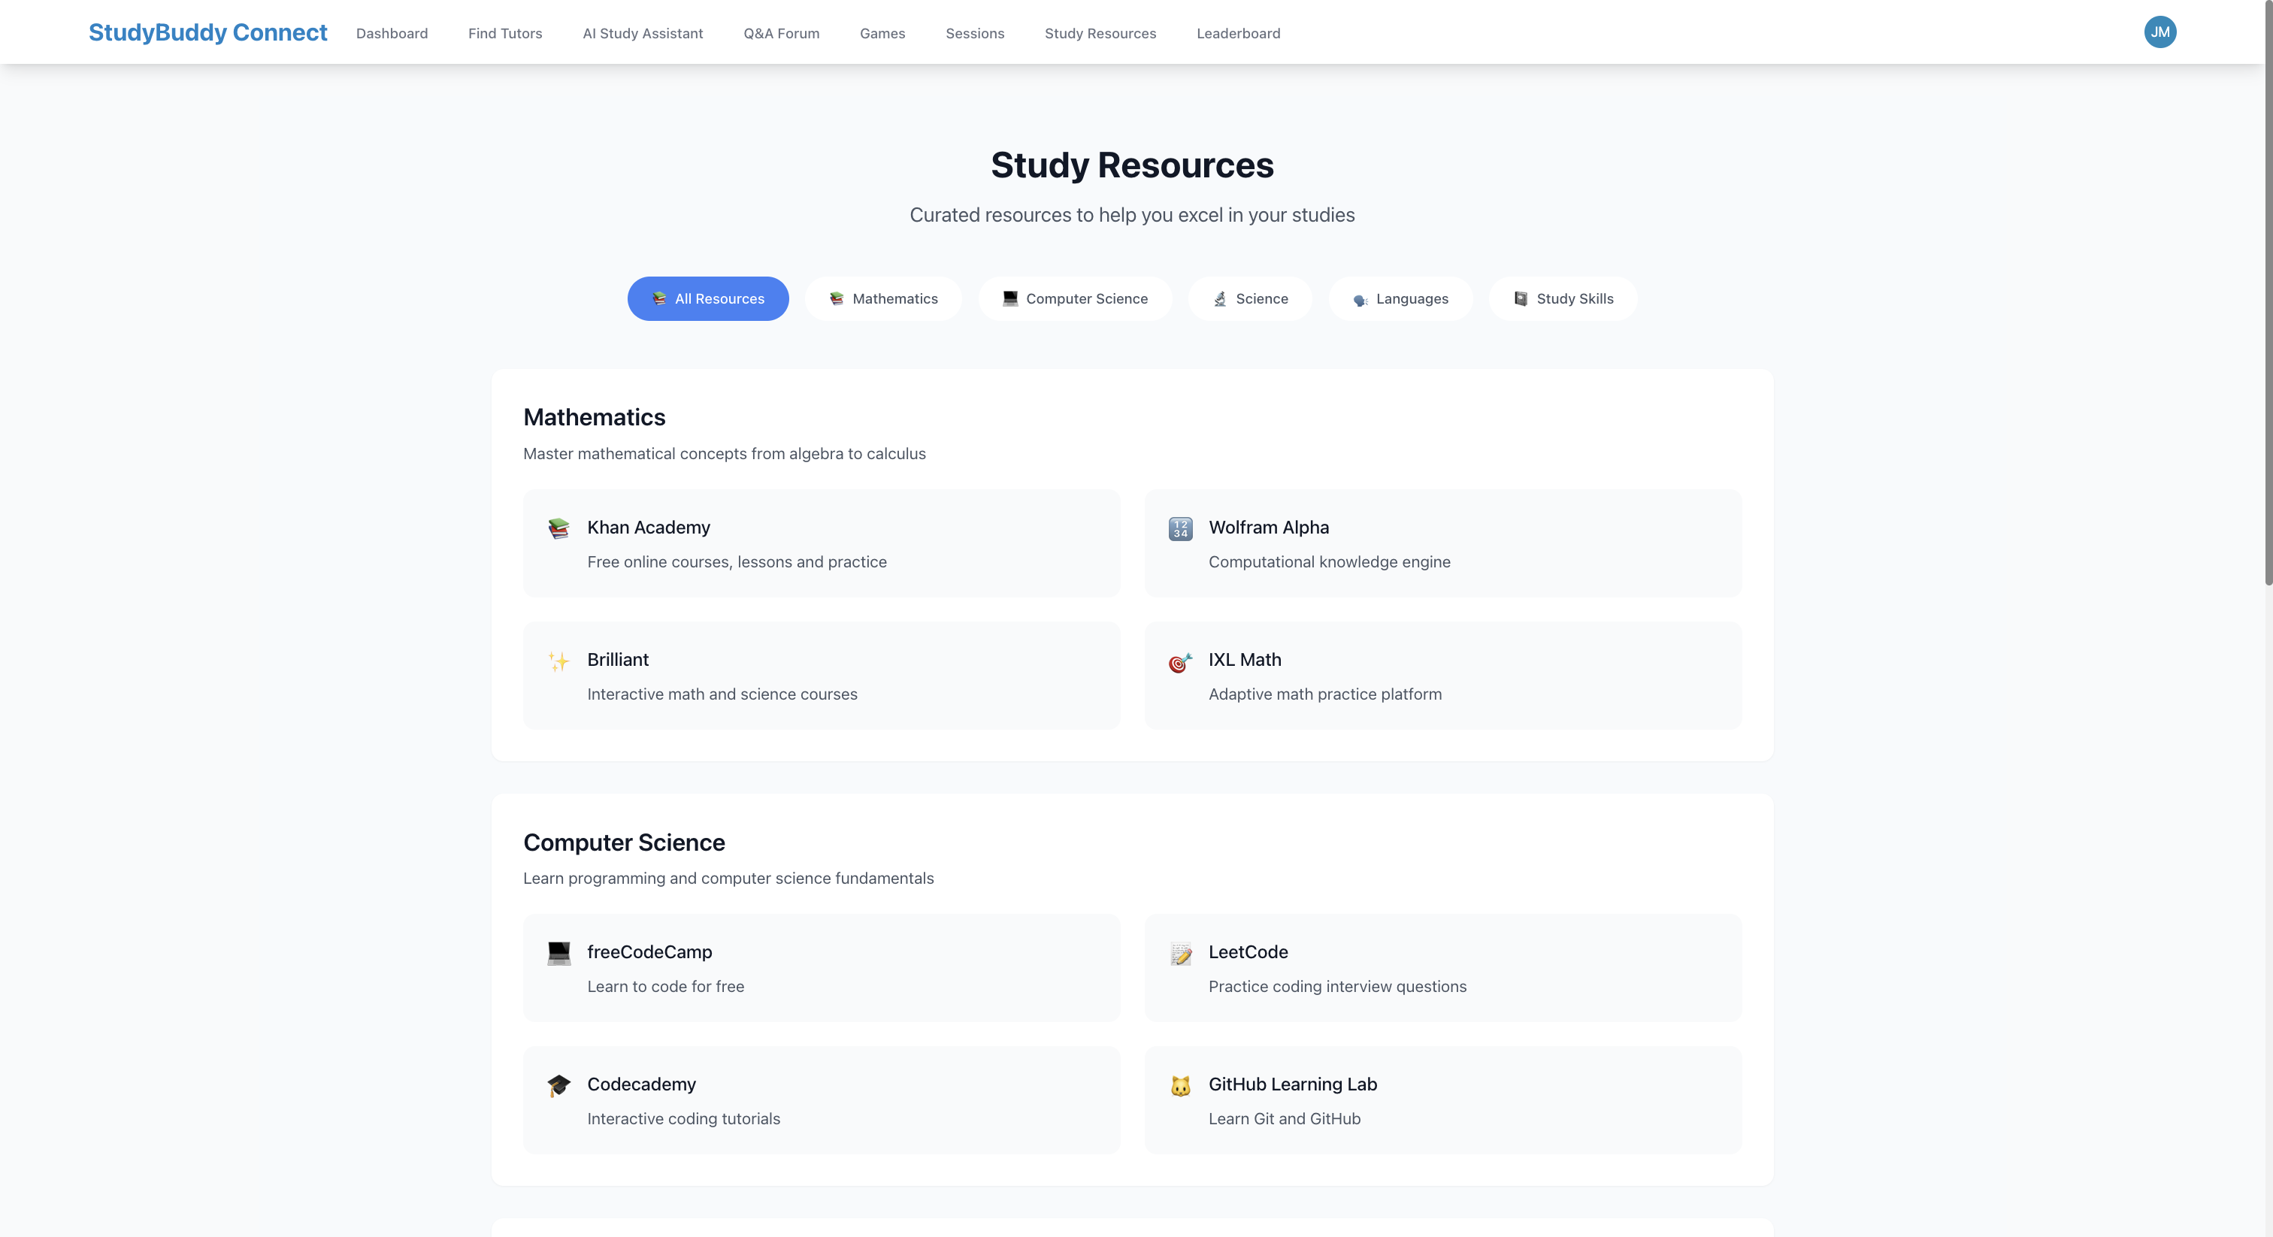Click the Codecademy graduation cap icon
This screenshot has height=1237, width=2273.
(x=558, y=1085)
